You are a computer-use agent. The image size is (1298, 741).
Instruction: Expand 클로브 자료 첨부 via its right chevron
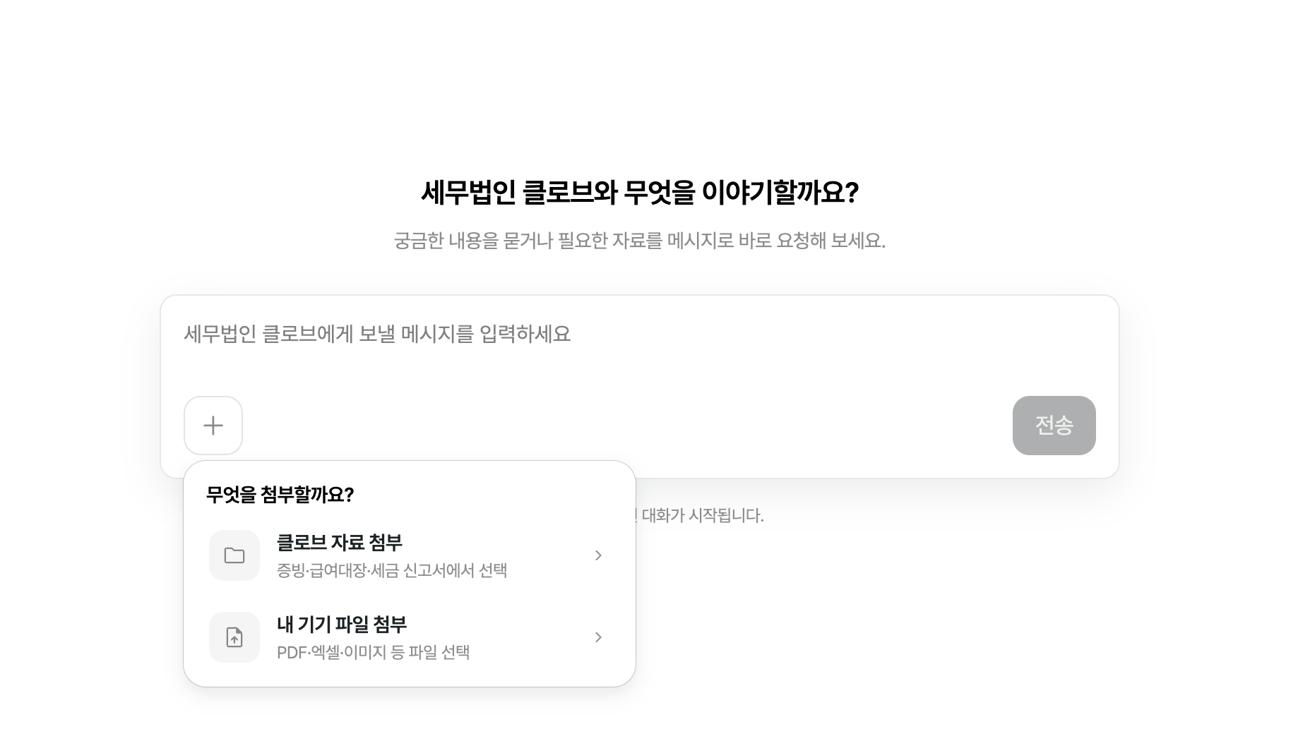(x=598, y=555)
